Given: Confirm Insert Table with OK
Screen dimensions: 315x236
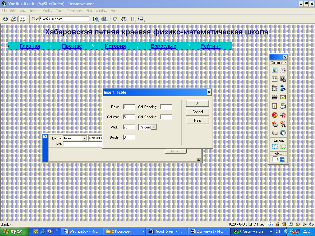Looking at the screenshot, I should coord(197,103).
